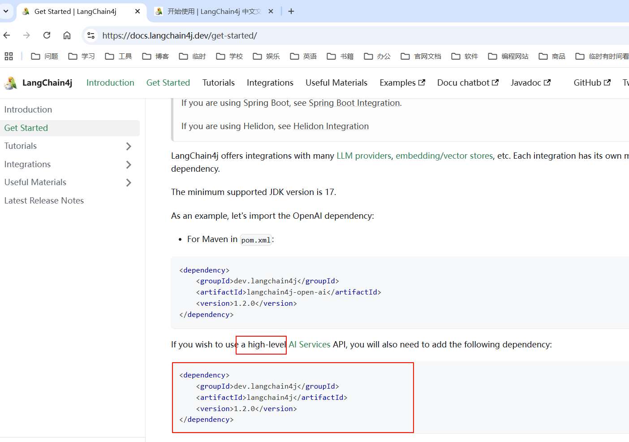This screenshot has width=629, height=442.
Task: Open the apps grid in bookmarks bar
Action: tap(9, 56)
